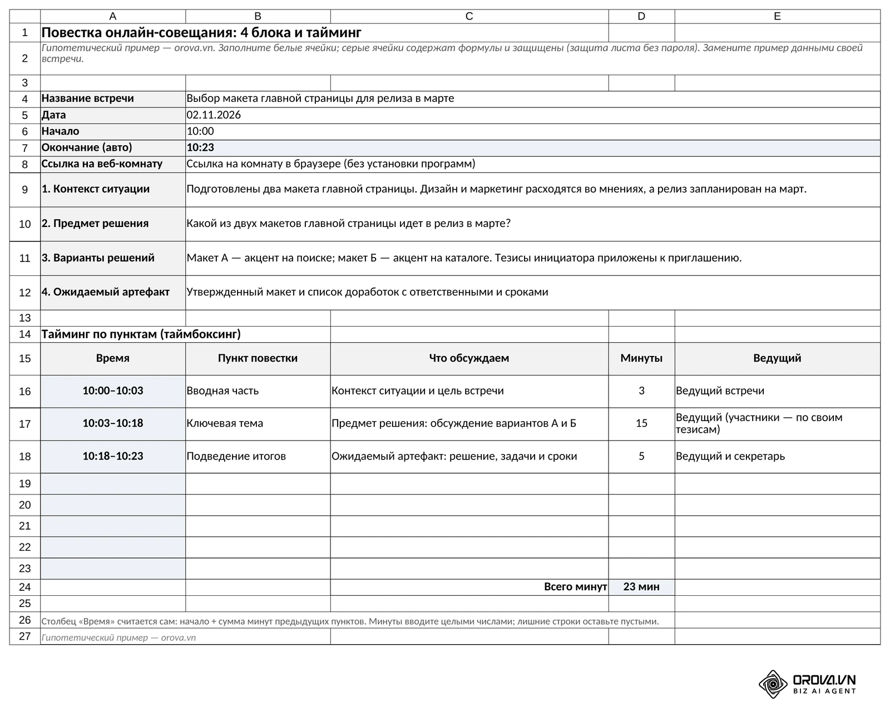This screenshot has width=890, height=721.
Task: Select the '1. Контекст ситуации' label
Action: coord(113,190)
